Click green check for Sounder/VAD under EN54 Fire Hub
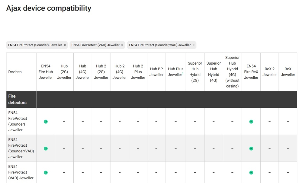The width and height of the screenshot is (302, 185). 46,148
